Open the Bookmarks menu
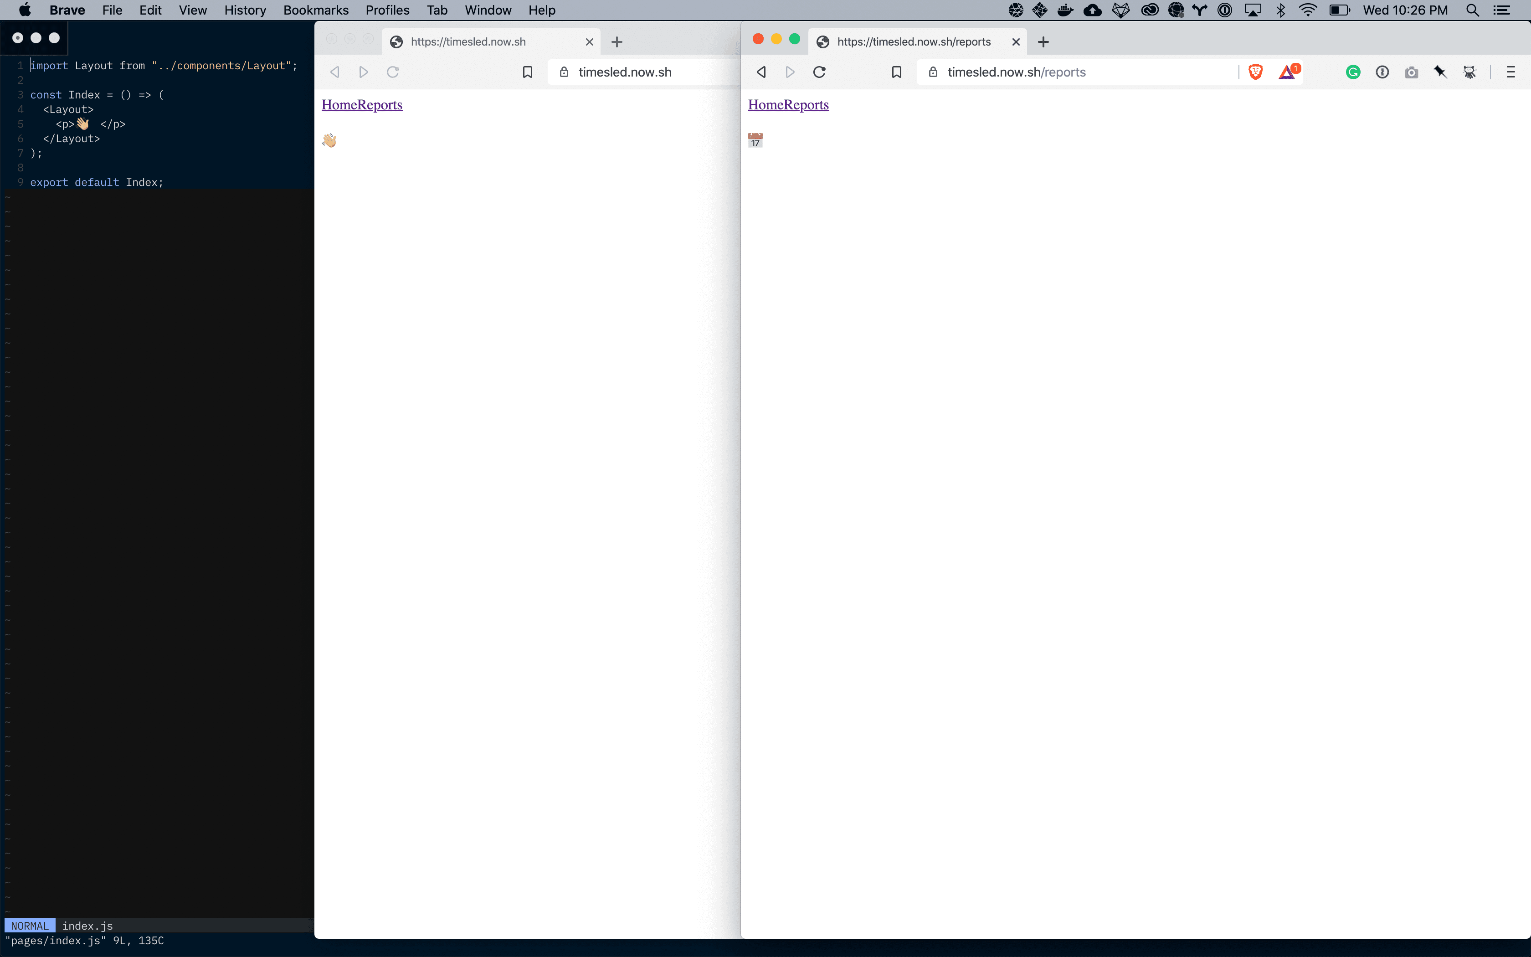The width and height of the screenshot is (1531, 957). (x=316, y=10)
